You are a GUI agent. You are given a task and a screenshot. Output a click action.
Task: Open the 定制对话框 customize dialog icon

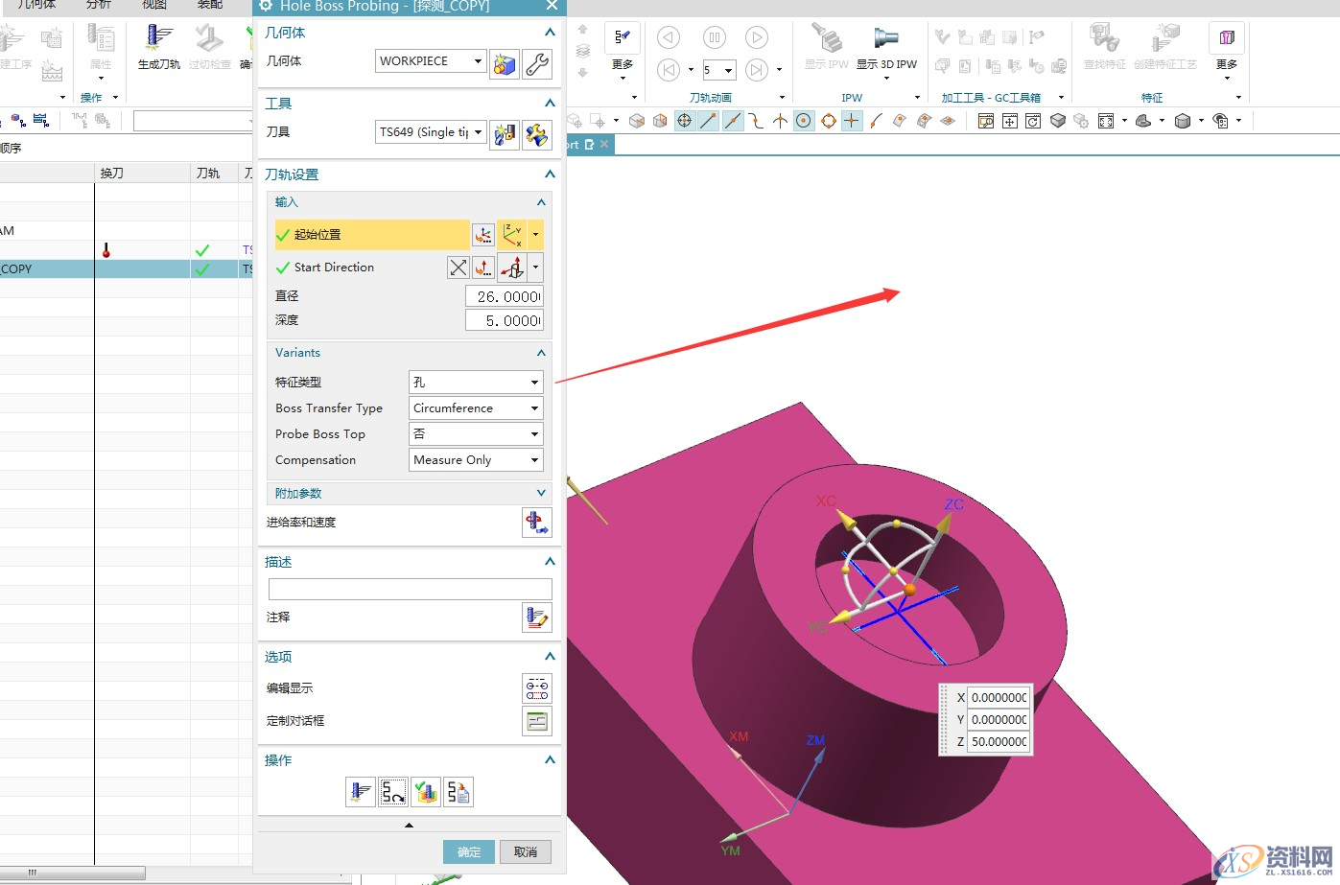tap(536, 721)
